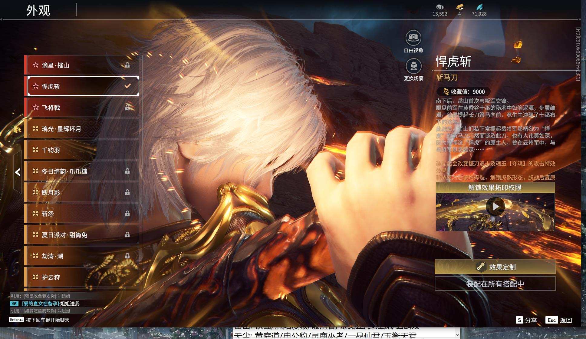
Task: Click the lock icon on 冬日绮韵·爪爪糖
Action: [127, 171]
